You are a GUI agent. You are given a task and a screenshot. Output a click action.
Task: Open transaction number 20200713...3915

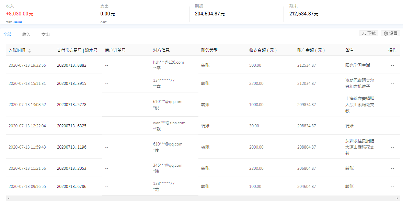(x=71, y=83)
